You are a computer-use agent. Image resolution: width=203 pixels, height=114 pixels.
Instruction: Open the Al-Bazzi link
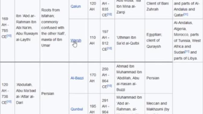coord(77,78)
